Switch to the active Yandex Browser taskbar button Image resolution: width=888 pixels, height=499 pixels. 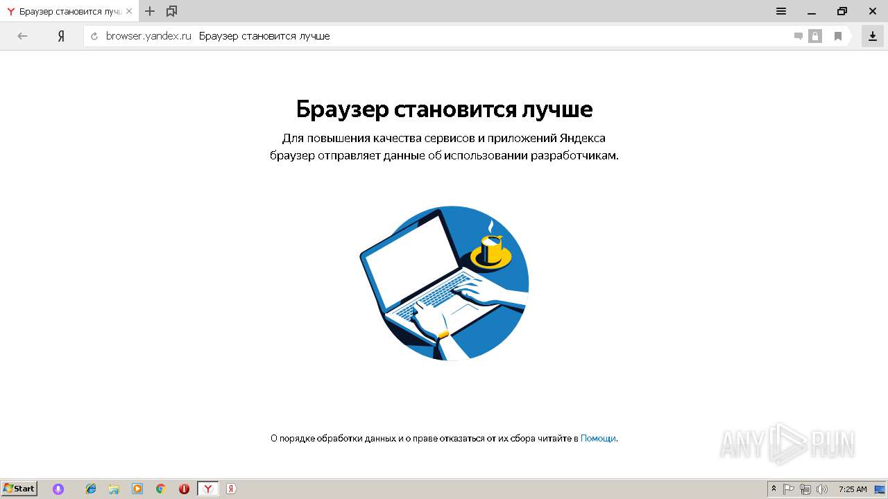(x=207, y=489)
